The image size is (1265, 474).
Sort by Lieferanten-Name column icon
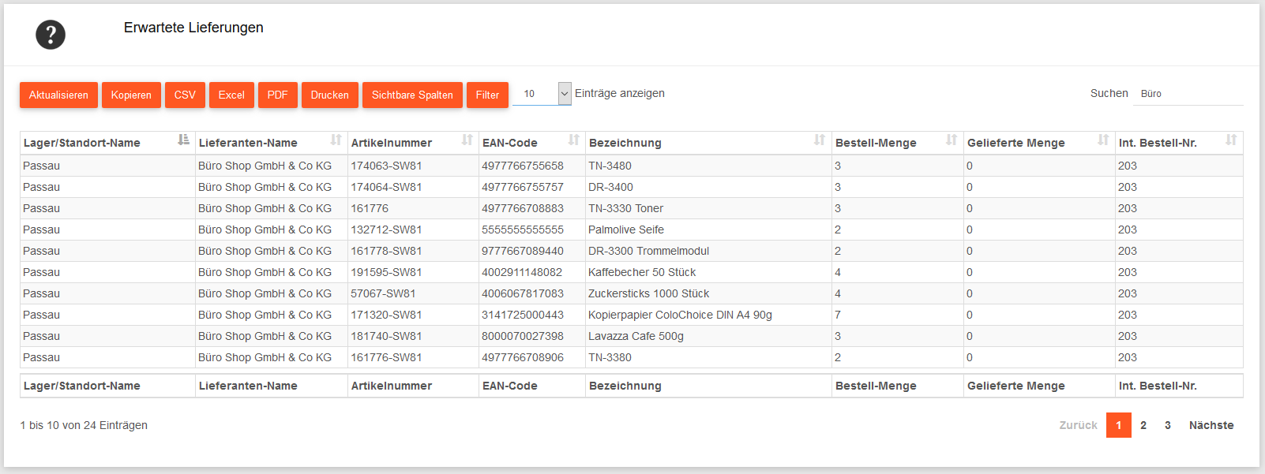point(336,140)
